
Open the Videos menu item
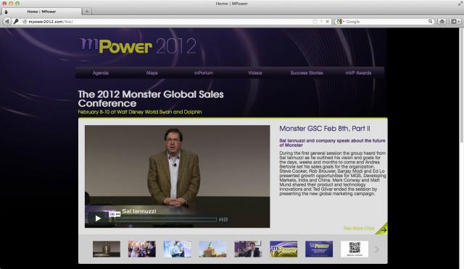click(x=255, y=72)
